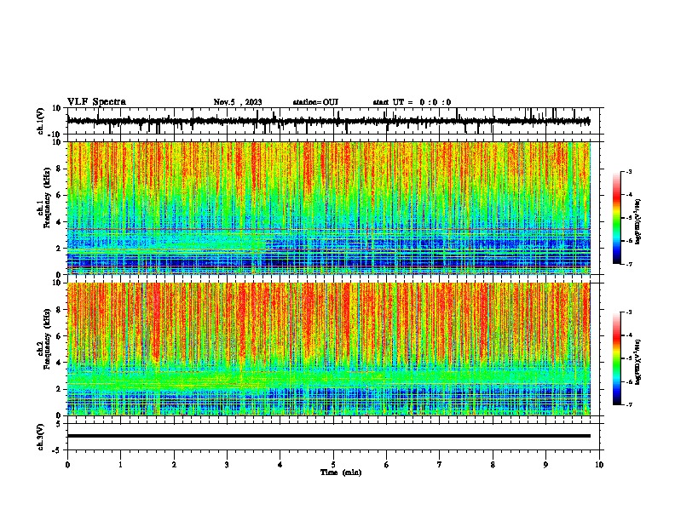
Task: Click inside the ch.1 spectrogram panel
Action: coord(328,208)
